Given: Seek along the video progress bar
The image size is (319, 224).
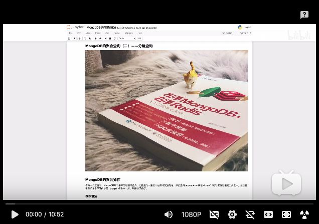Looking at the screenshot, I should pyautogui.click(x=160, y=203).
